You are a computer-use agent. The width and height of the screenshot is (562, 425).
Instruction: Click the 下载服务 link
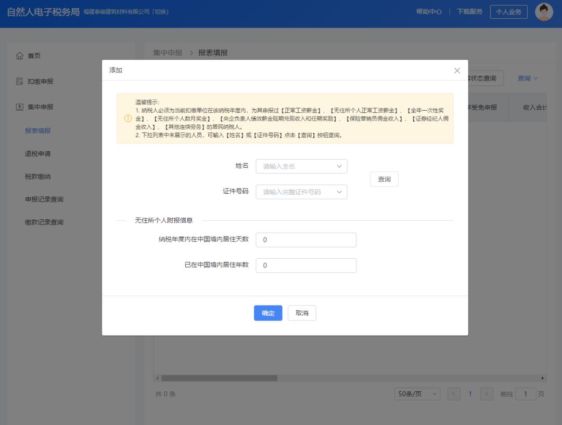[468, 11]
